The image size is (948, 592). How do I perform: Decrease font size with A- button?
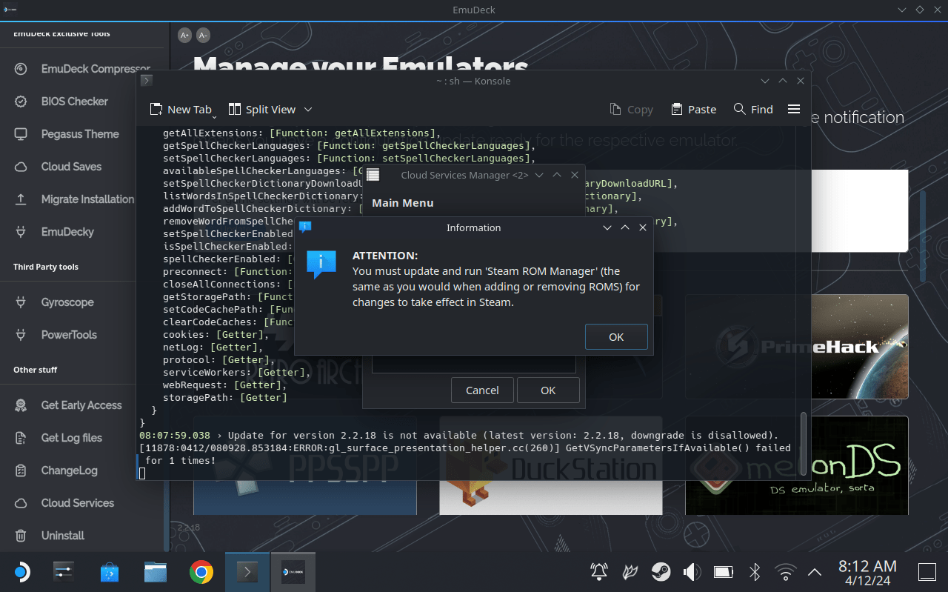203,35
